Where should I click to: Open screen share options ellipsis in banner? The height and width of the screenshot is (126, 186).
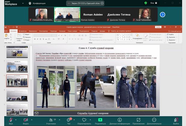102,3
